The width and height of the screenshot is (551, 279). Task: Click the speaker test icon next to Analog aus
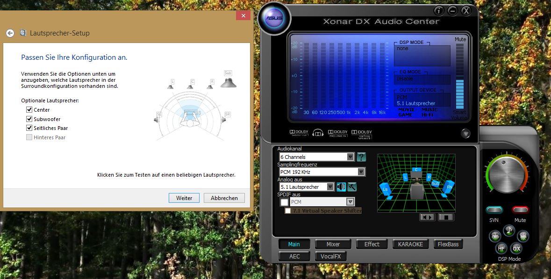pyautogui.click(x=341, y=187)
